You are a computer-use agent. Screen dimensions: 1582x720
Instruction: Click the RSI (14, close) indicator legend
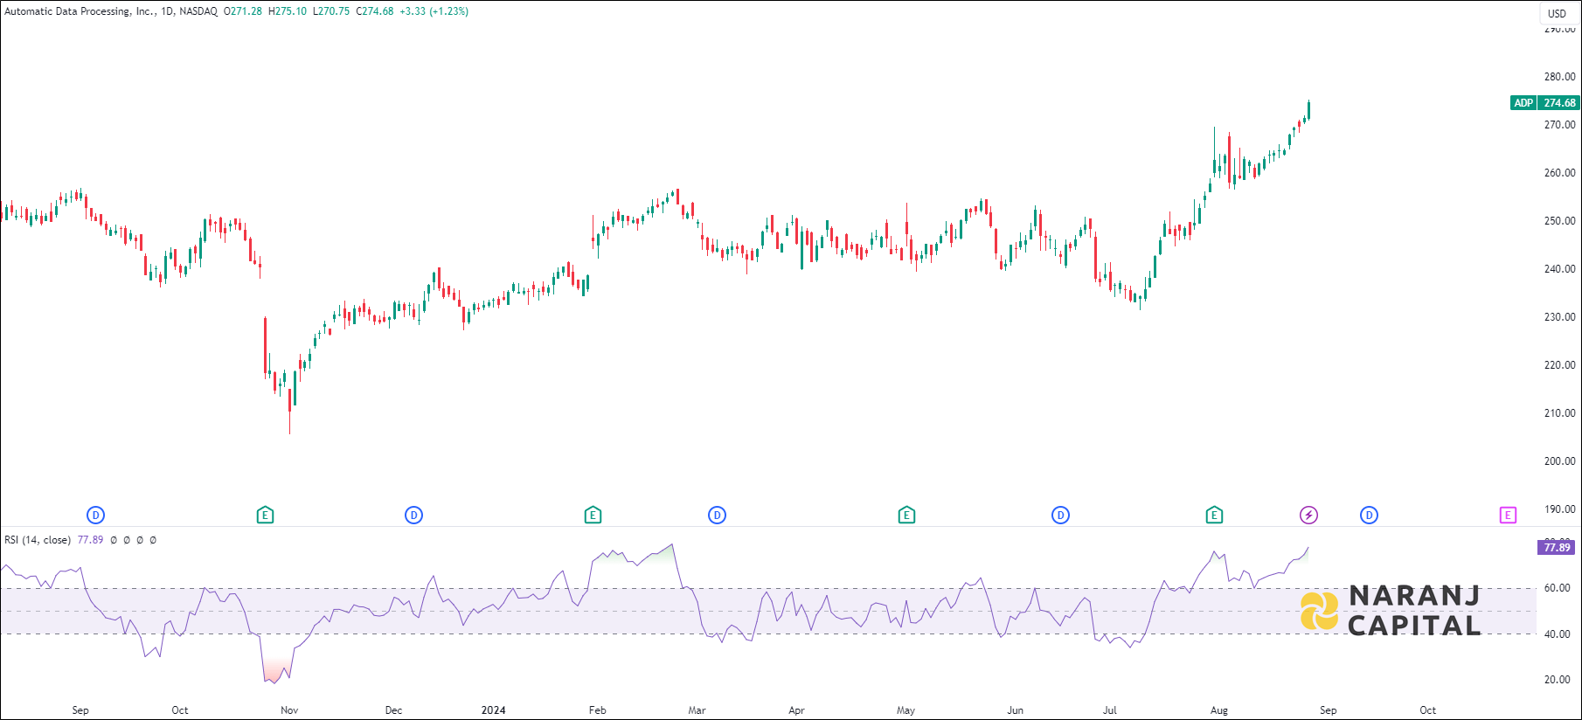[38, 540]
